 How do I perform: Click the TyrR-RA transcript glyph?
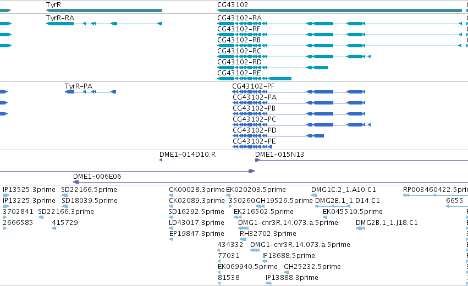pyautogui.click(x=104, y=24)
